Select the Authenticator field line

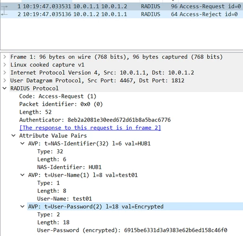click(x=95, y=120)
